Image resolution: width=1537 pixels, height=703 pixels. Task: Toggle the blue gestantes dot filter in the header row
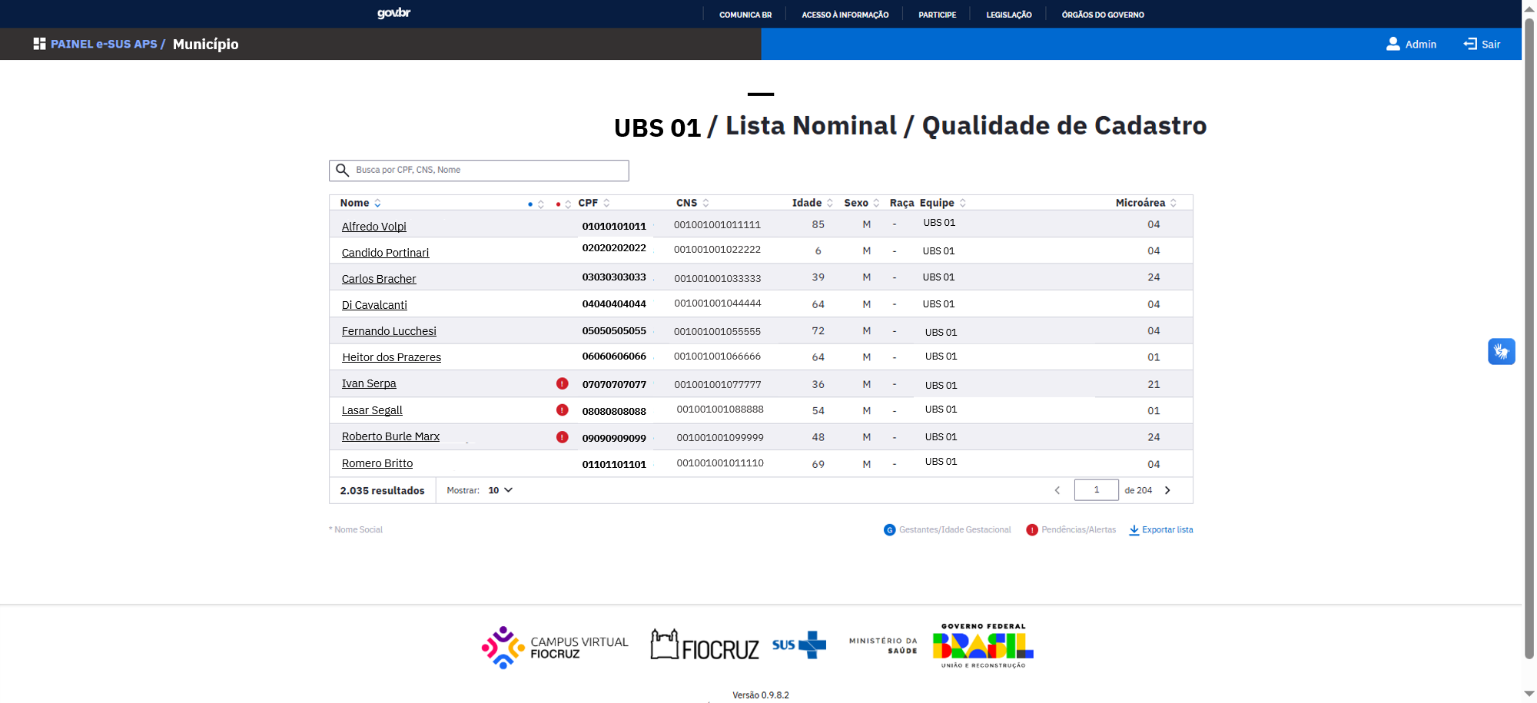(530, 203)
